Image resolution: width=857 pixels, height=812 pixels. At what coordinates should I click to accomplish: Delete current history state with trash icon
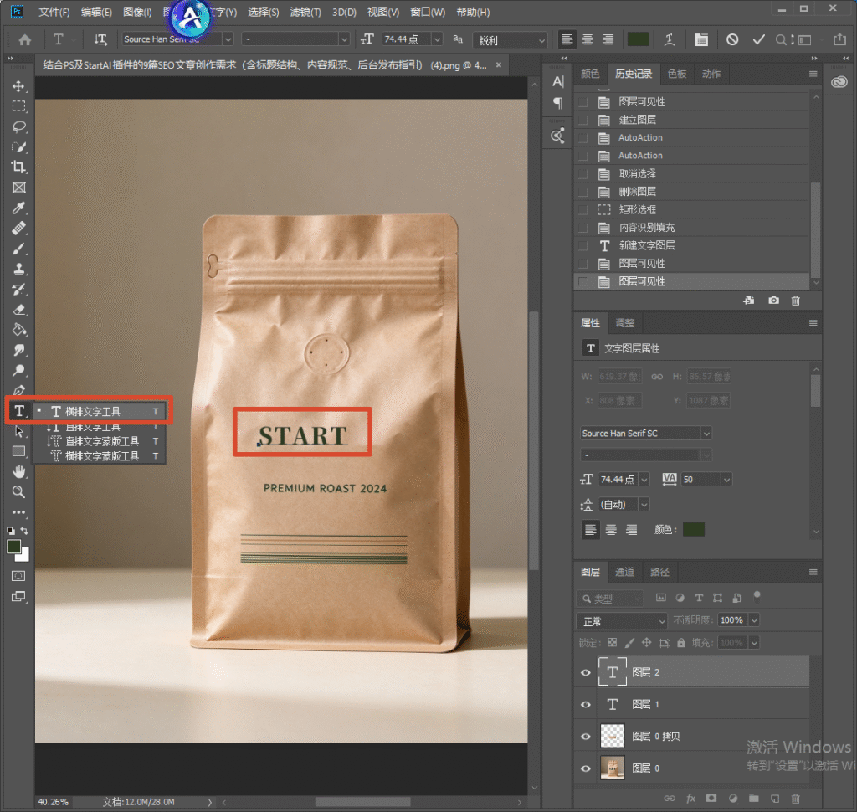click(796, 301)
